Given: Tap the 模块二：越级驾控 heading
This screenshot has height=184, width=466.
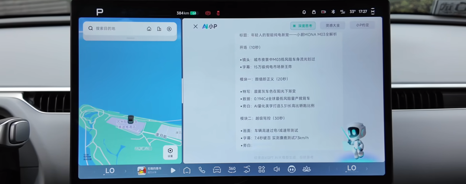Looking at the screenshot, I should coord(262,118).
